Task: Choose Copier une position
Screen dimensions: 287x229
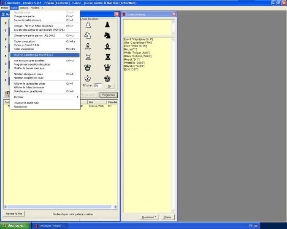Action: tap(45, 41)
